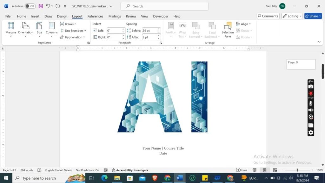The image size is (325, 183).
Task: Open the Comments pane
Action: click(x=268, y=16)
